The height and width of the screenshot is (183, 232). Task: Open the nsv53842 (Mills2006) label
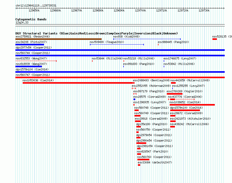[179, 64]
